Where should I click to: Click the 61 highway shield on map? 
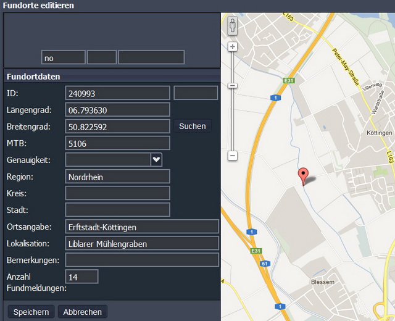(x=264, y=264)
